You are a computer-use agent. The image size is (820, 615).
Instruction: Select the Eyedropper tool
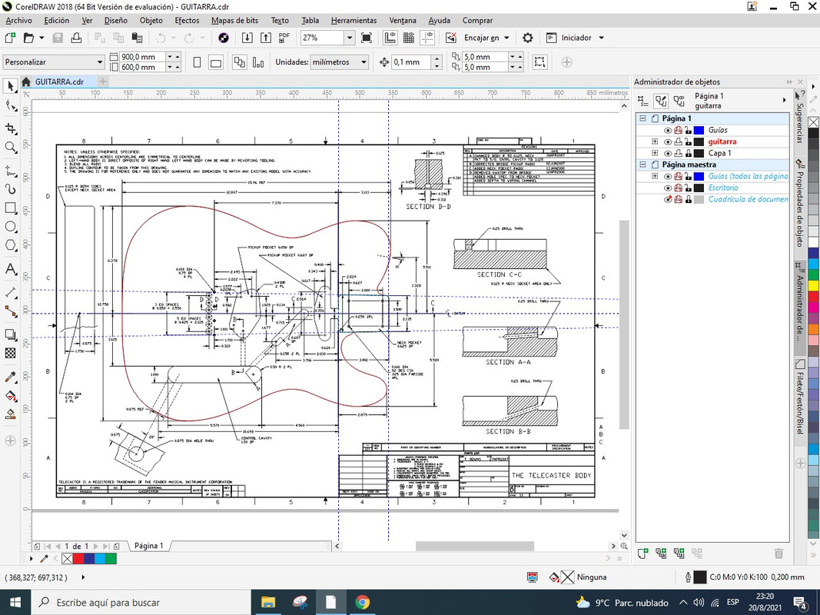pyautogui.click(x=11, y=377)
